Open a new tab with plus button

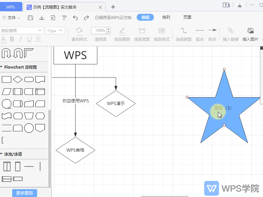click(113, 7)
